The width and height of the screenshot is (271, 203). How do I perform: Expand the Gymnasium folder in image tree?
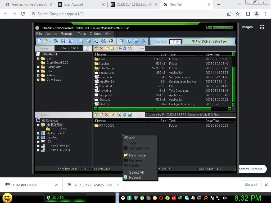(38, 67)
